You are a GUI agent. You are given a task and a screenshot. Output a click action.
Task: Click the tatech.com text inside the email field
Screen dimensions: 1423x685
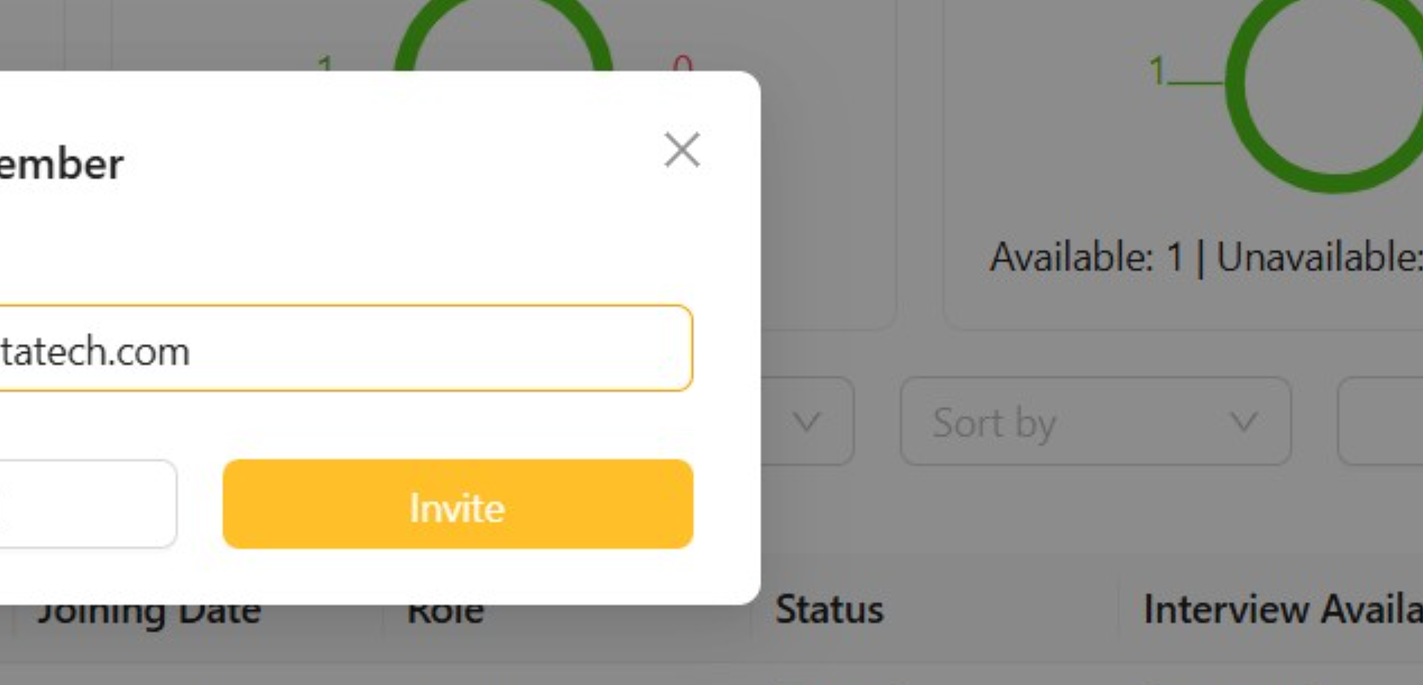click(x=95, y=351)
